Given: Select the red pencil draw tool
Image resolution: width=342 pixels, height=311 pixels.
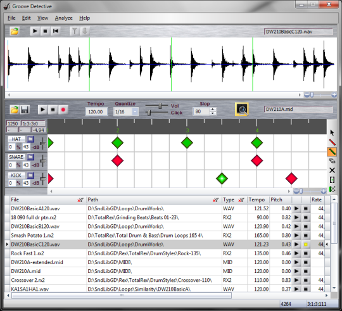Looking at the screenshot, I should coord(332,142).
